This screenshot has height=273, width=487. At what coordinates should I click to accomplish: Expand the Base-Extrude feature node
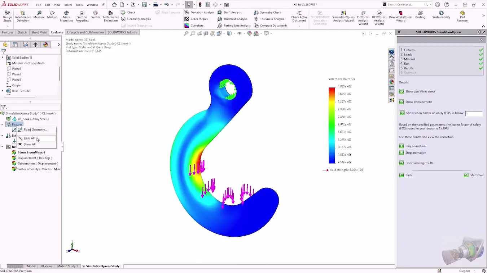[x=3, y=91]
